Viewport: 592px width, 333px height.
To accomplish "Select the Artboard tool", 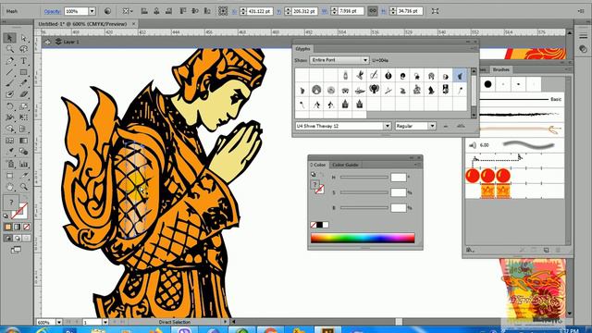I will tap(10, 176).
